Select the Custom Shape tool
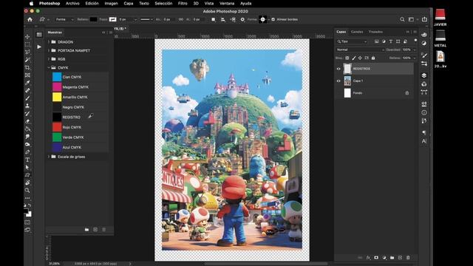Viewport: 473px width, 266px height. coord(27,175)
